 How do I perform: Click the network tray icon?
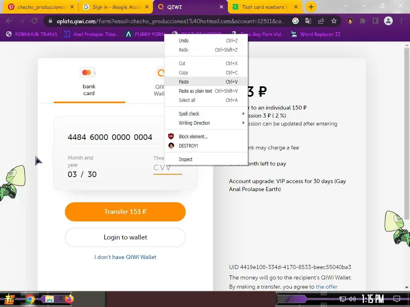343,299
